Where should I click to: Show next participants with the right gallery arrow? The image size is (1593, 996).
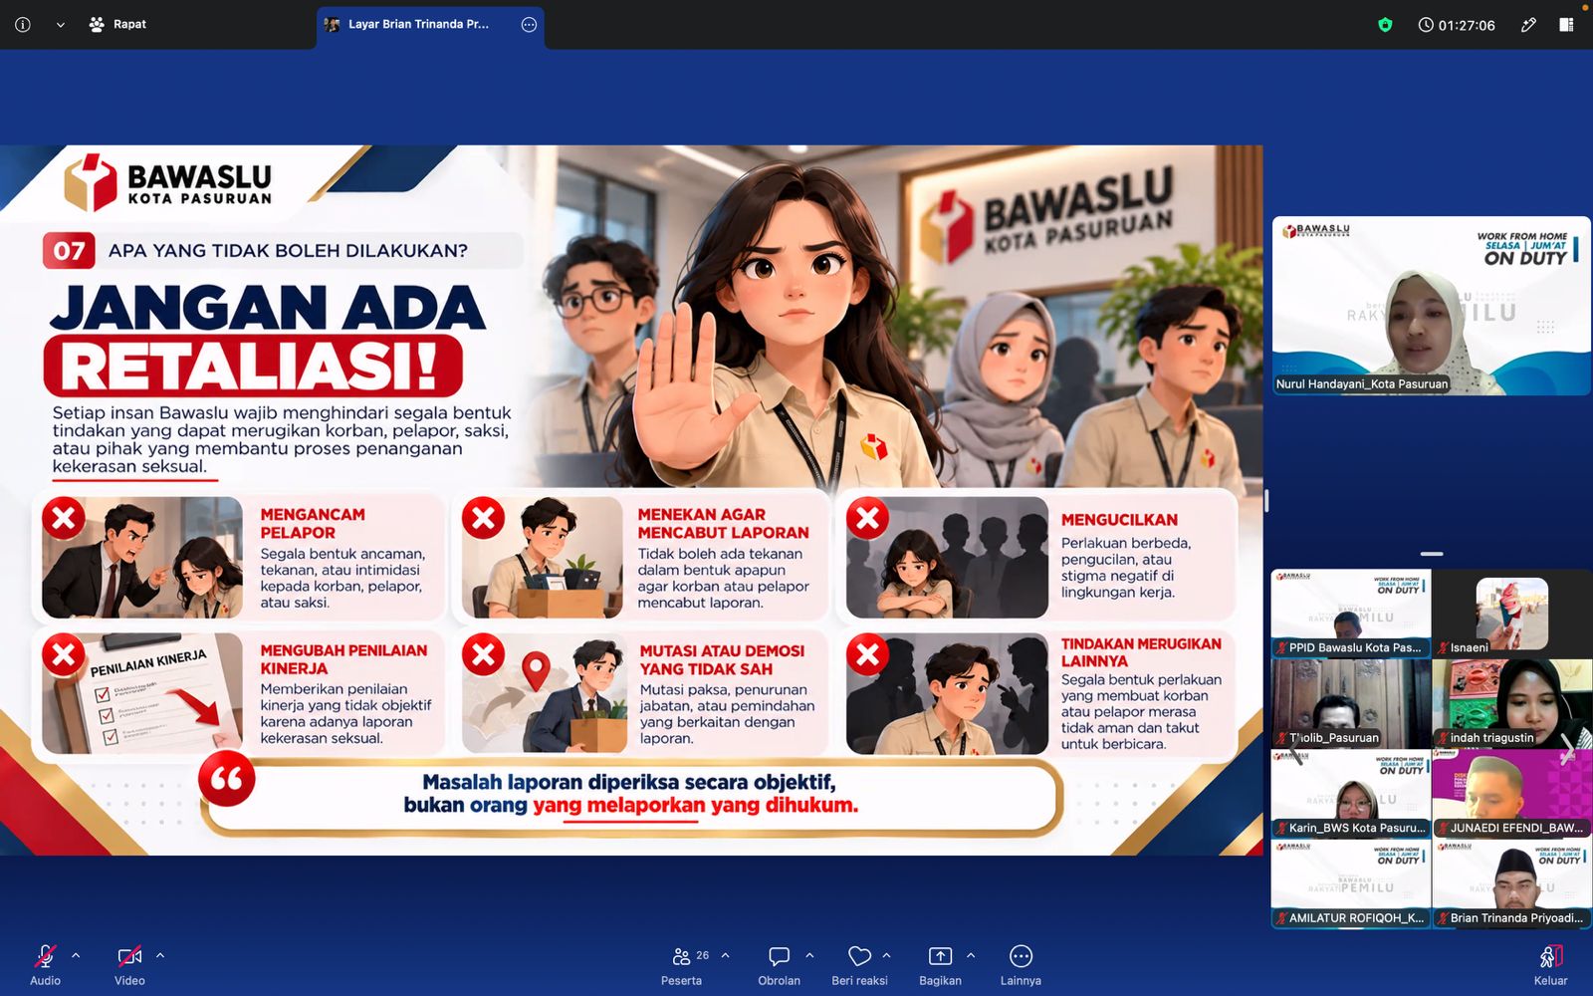pyautogui.click(x=1568, y=748)
